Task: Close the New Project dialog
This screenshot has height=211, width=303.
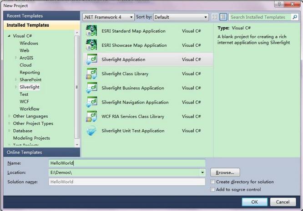Action: click(293, 4)
